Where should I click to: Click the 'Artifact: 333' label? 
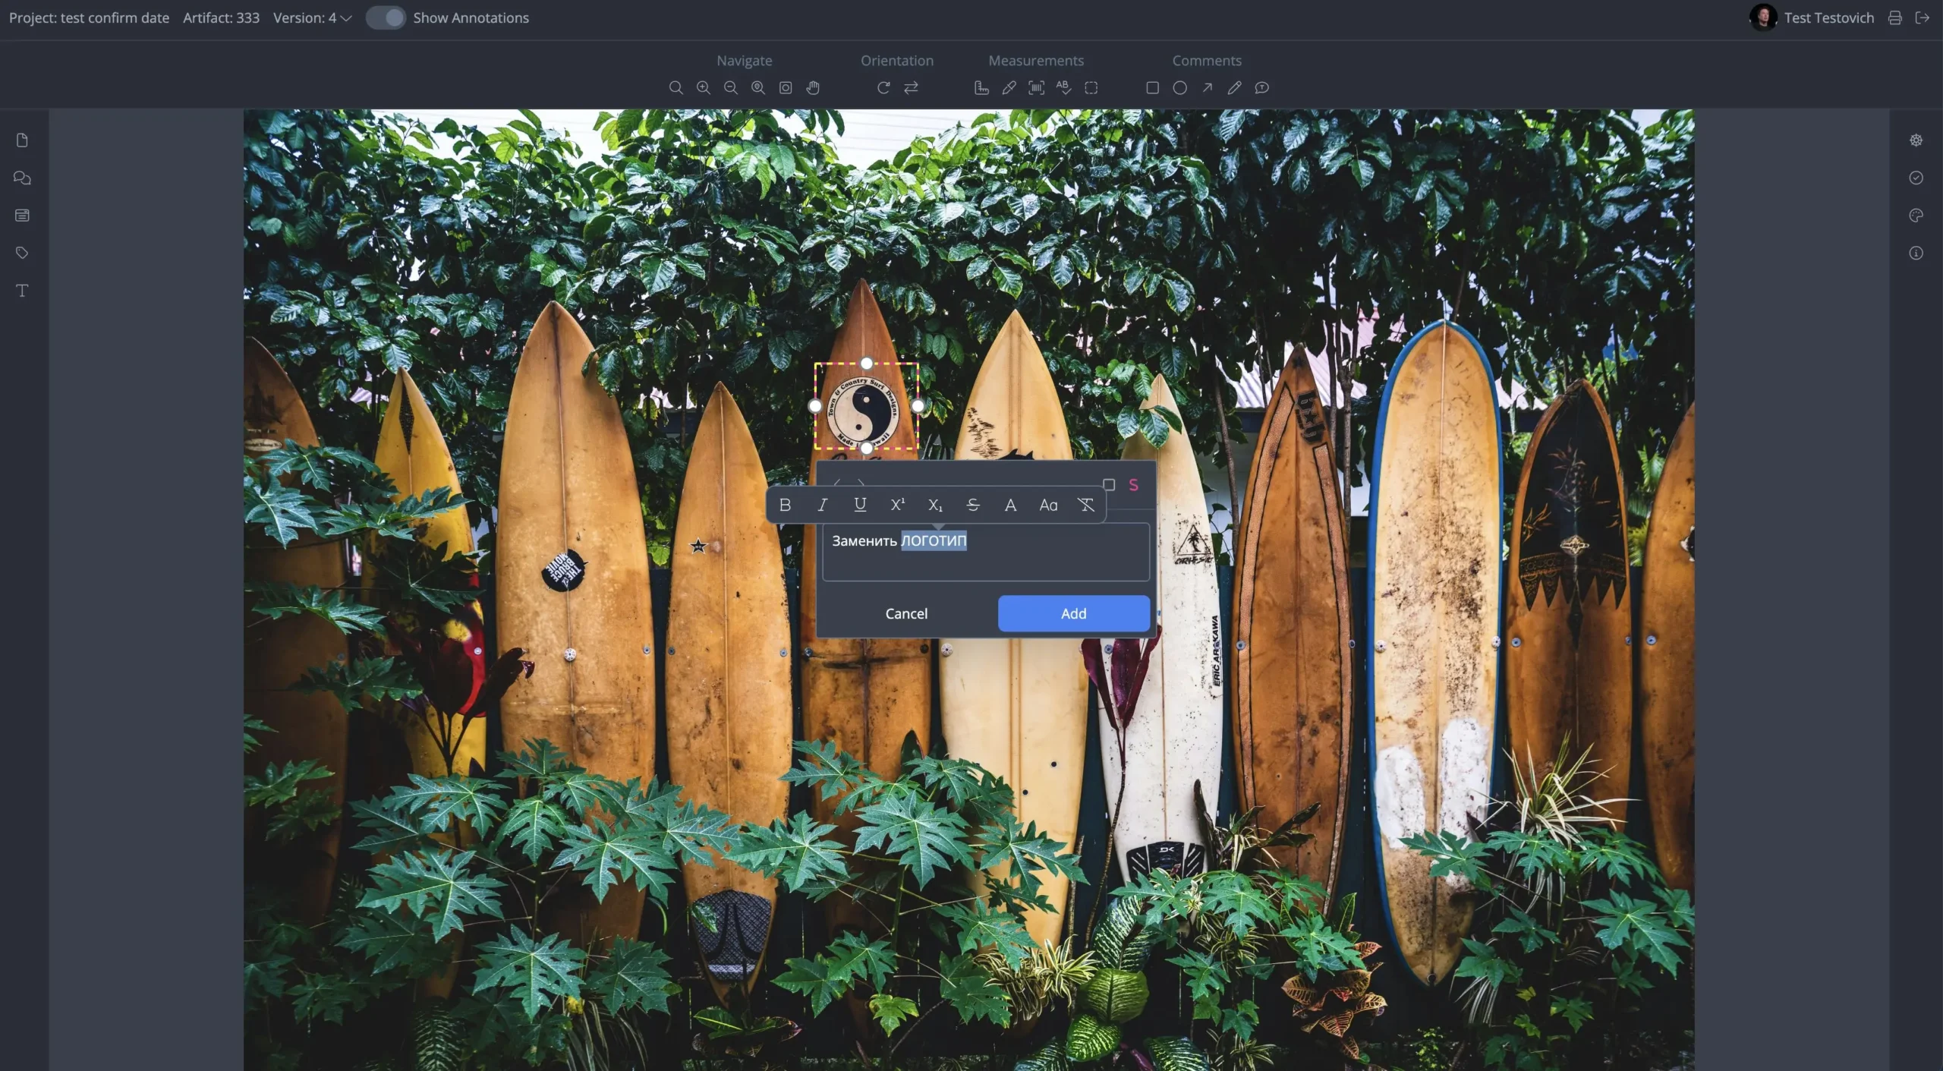pyautogui.click(x=221, y=17)
